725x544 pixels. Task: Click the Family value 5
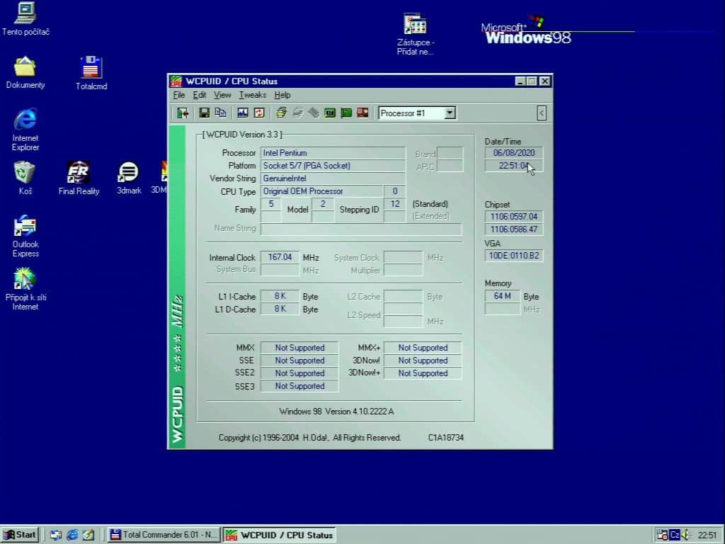pos(271,204)
